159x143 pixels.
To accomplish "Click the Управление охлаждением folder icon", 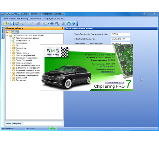I will point(14,73).
